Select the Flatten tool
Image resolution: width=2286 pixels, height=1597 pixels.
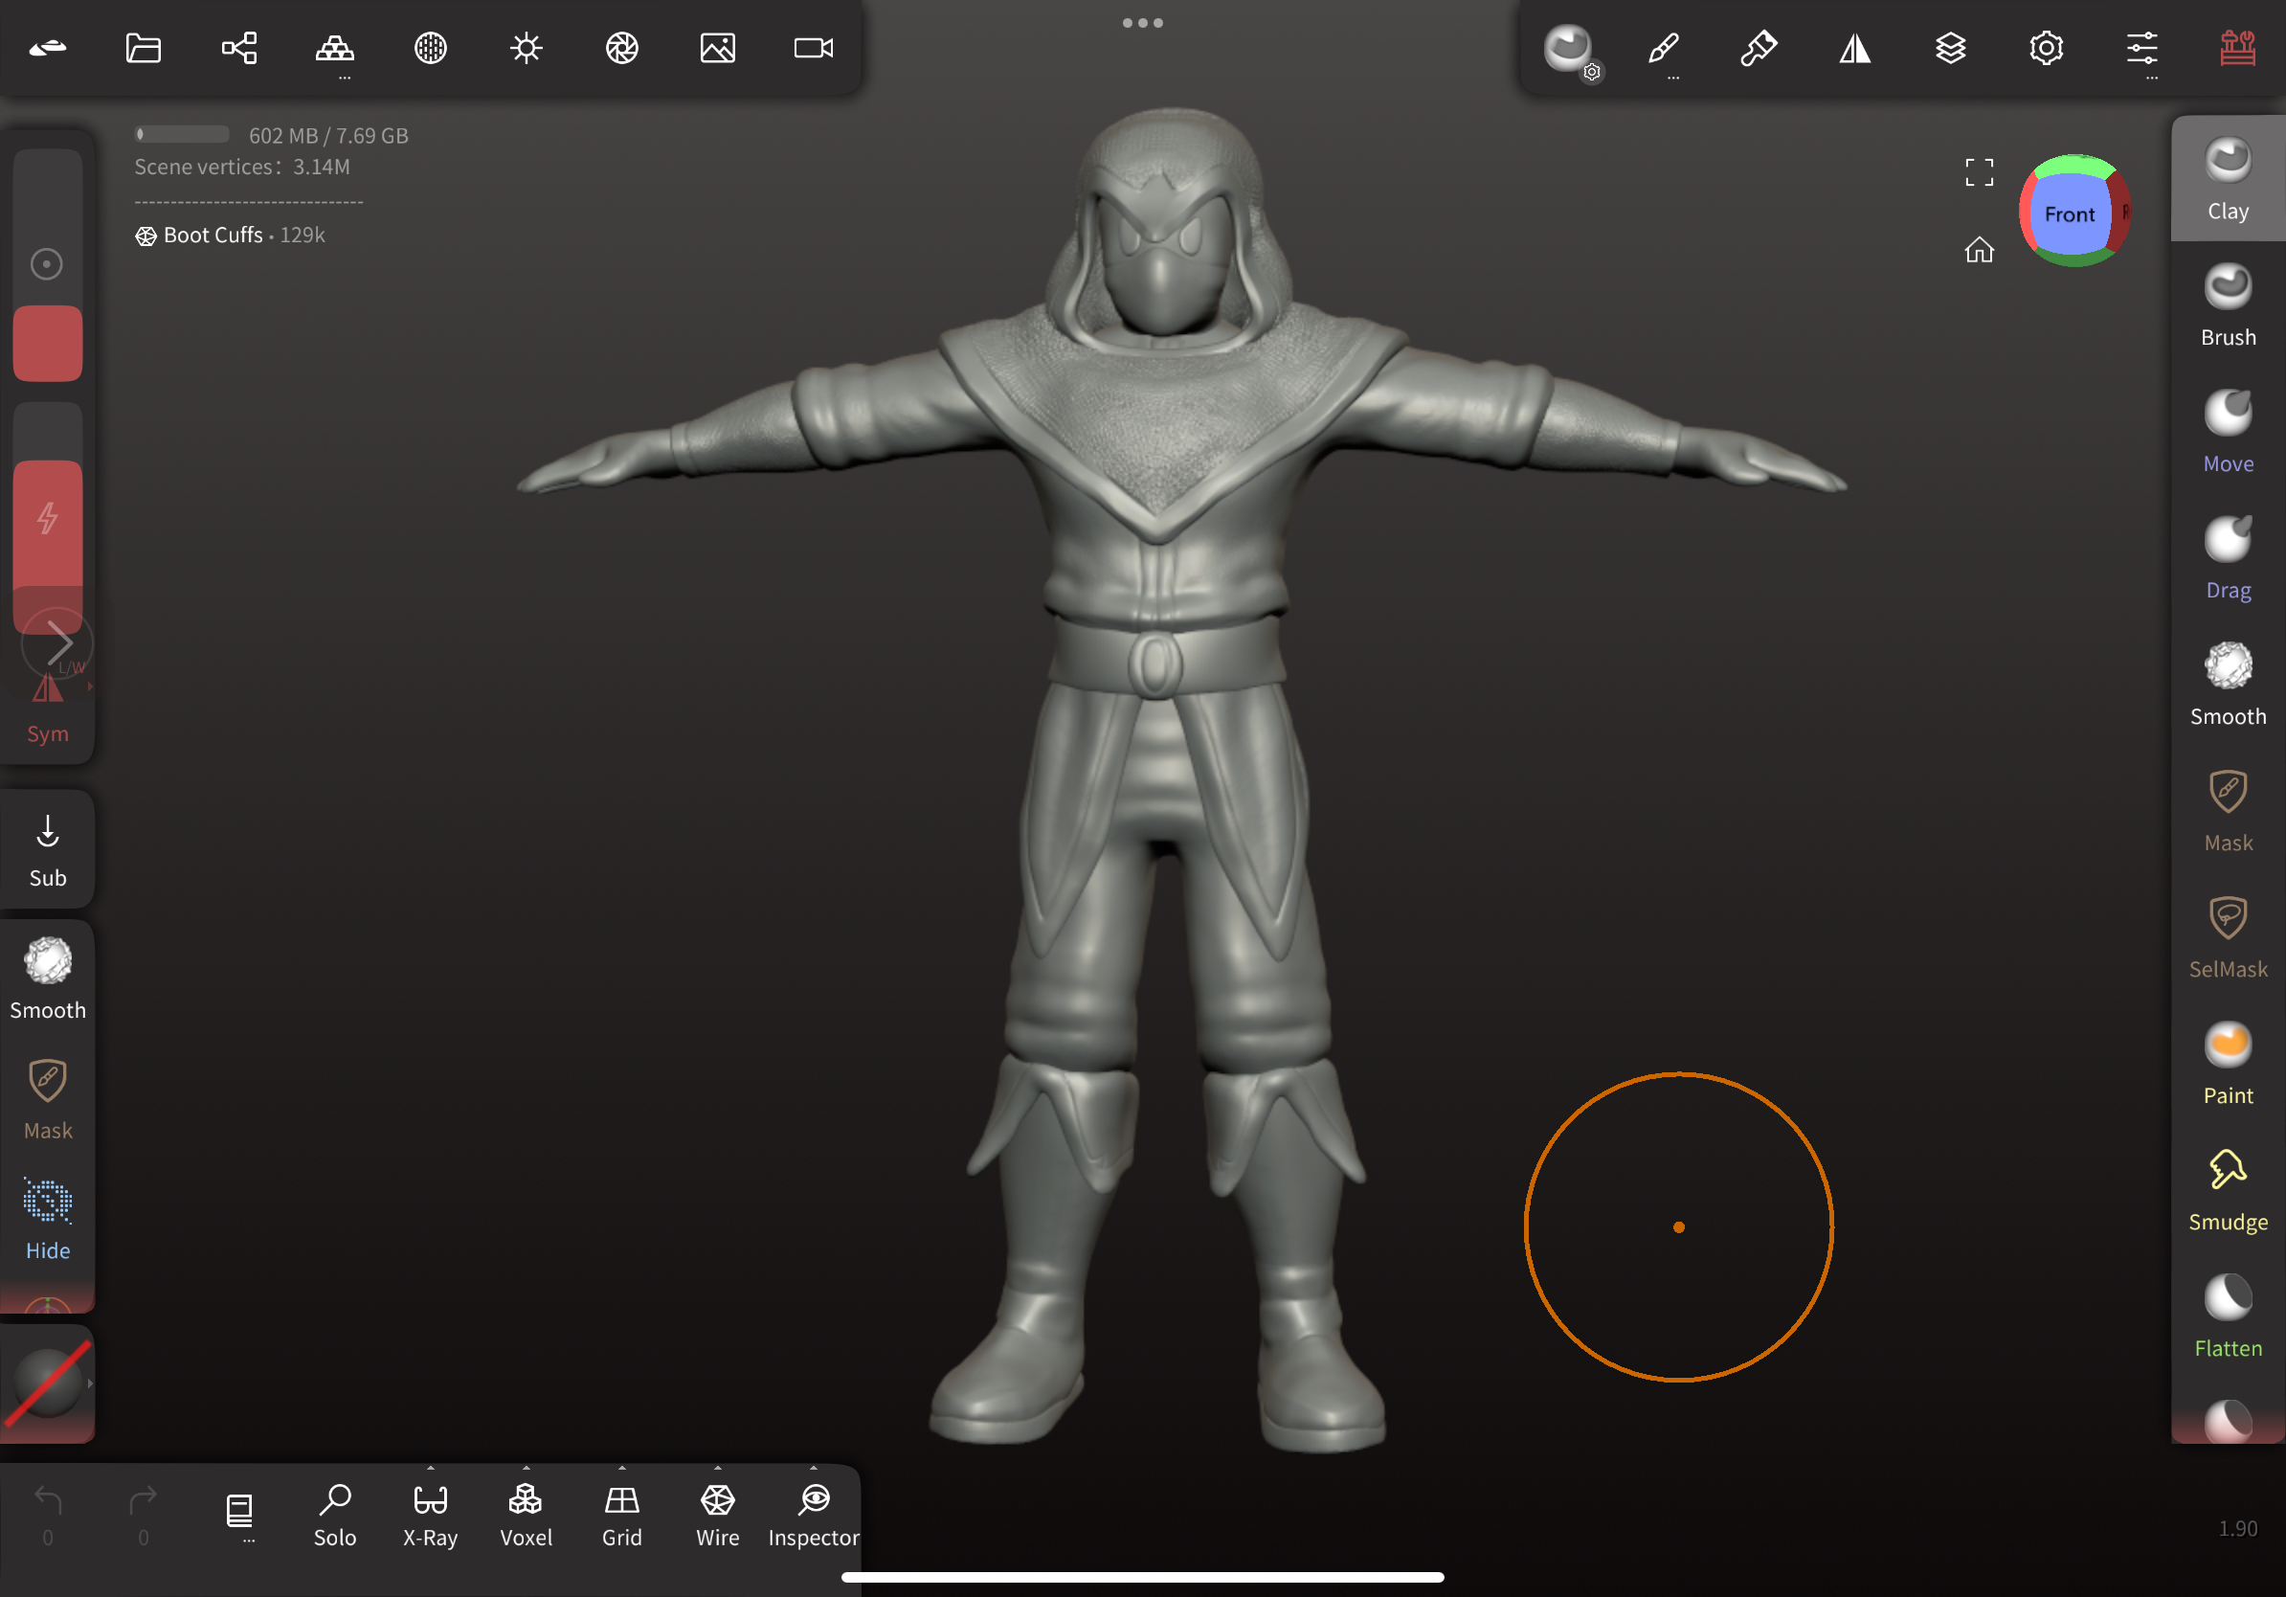pos(2228,1316)
